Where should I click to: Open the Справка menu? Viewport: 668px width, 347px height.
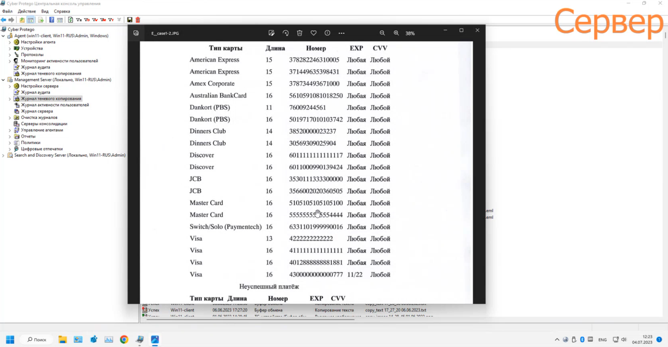(x=62, y=11)
